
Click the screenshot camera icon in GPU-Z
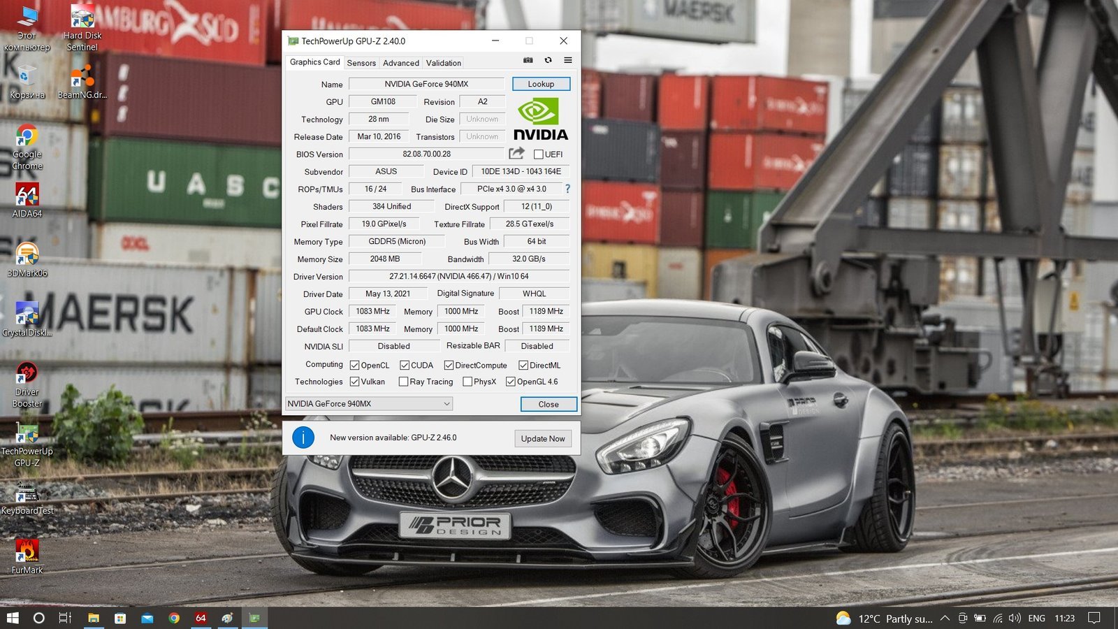pyautogui.click(x=528, y=61)
